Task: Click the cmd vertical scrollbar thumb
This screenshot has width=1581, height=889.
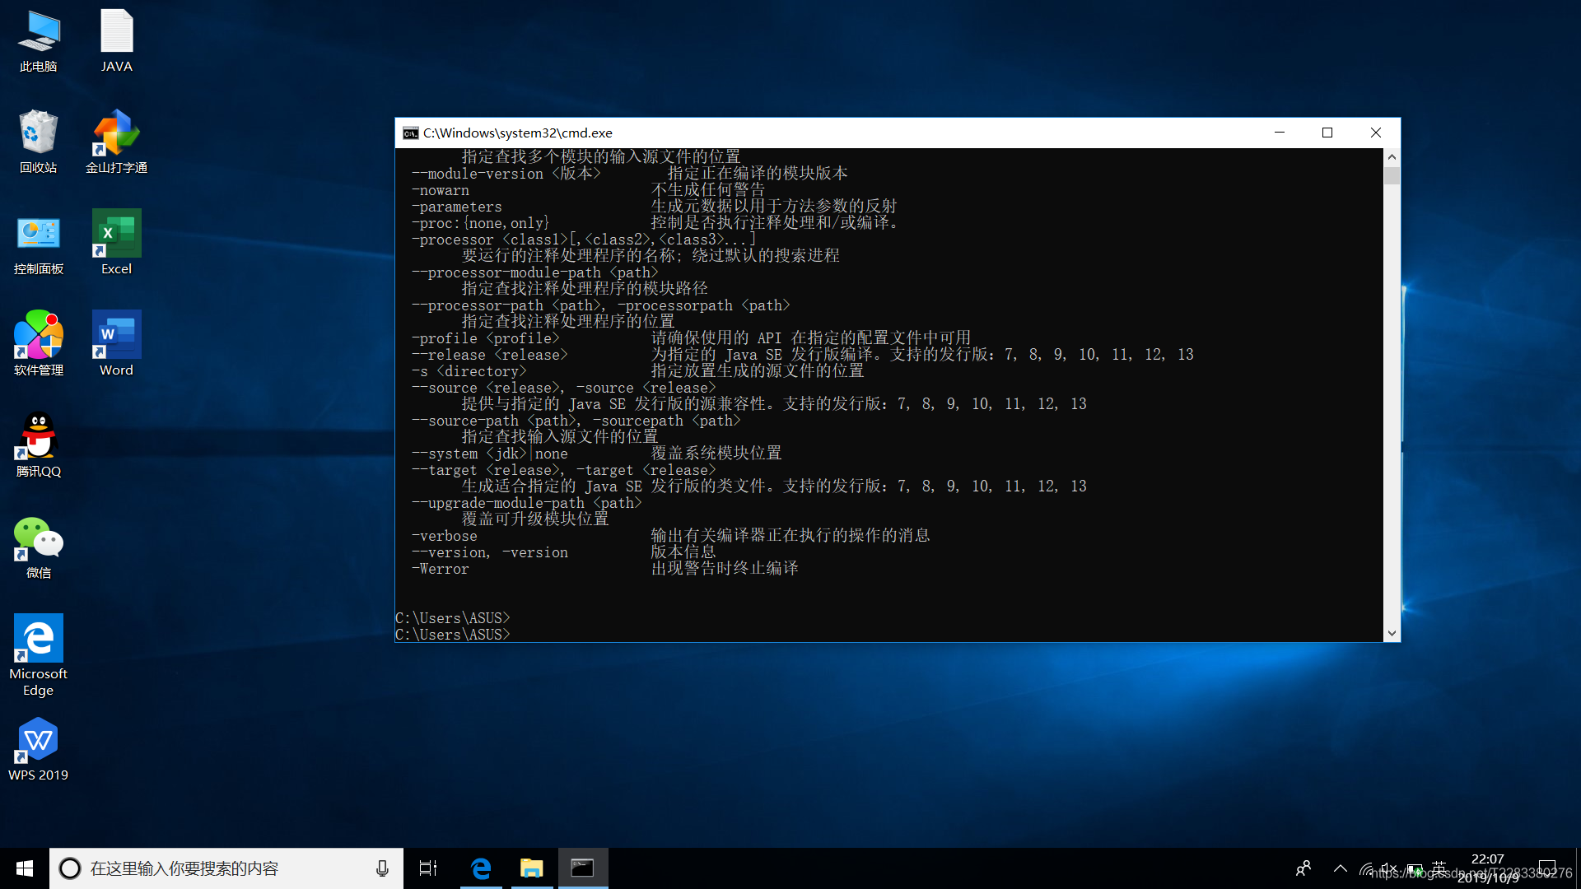Action: click(x=1392, y=175)
